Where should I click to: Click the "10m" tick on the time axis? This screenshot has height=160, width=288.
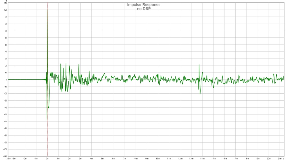pos(158,159)
